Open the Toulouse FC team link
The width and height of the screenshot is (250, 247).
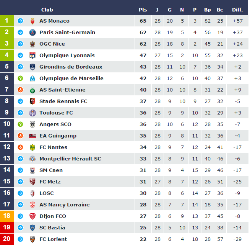pyautogui.click(x=56, y=113)
